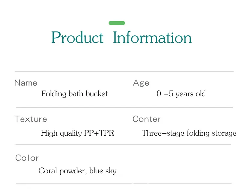Click Three-stage folding storage text
Image resolution: width=246 pixels, height=191 pixels.
click(x=189, y=133)
